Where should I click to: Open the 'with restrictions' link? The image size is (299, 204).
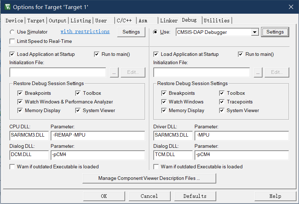click(x=85, y=32)
